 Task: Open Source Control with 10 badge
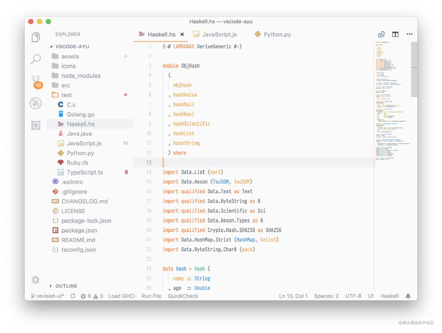click(36, 81)
